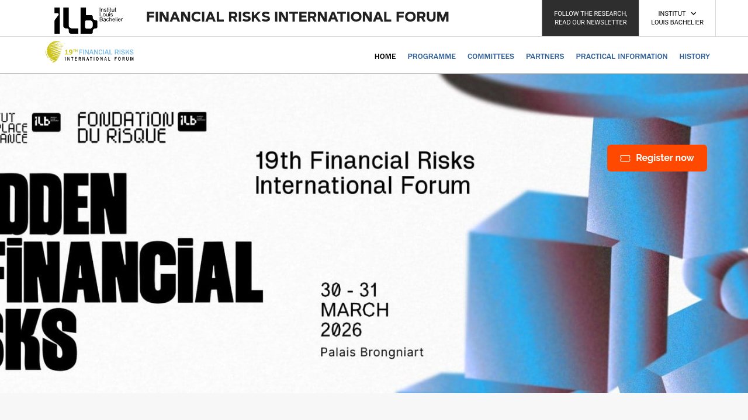Click the ticket icon inside Register now
This screenshot has width=748, height=420.
point(625,158)
